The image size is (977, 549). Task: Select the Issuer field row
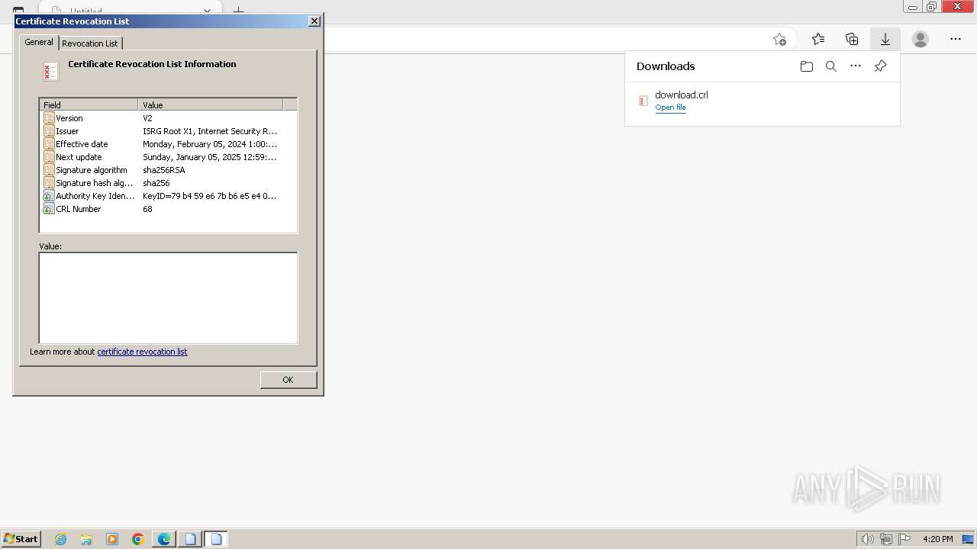click(x=168, y=131)
